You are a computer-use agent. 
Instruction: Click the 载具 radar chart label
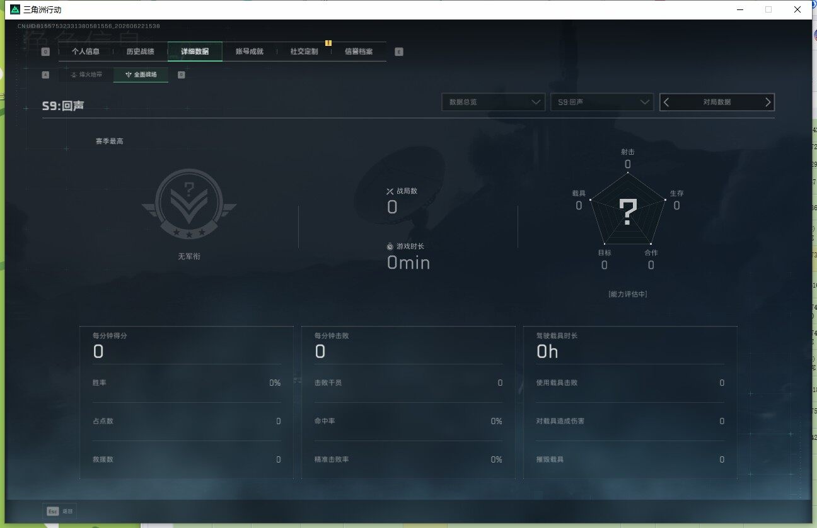coord(579,193)
